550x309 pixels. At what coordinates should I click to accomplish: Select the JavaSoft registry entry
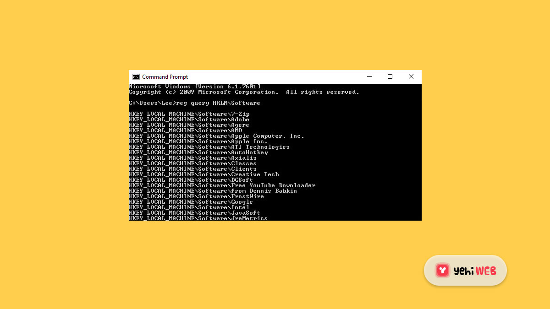tap(194, 212)
